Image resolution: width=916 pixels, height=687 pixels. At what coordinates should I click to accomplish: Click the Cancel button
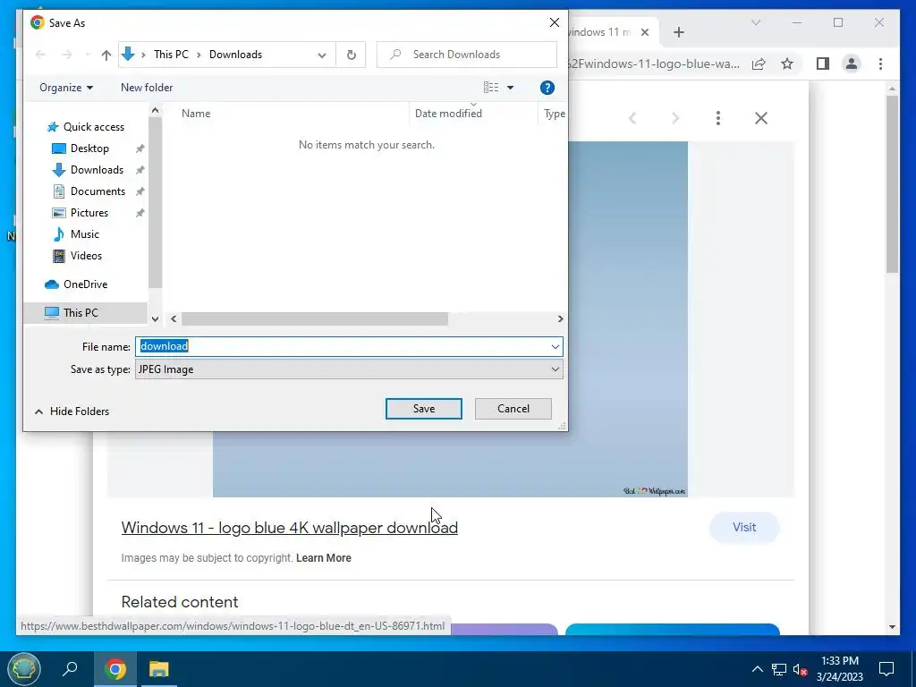[513, 409]
